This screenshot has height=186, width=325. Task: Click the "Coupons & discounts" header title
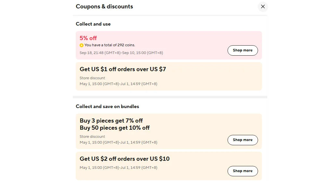click(104, 6)
